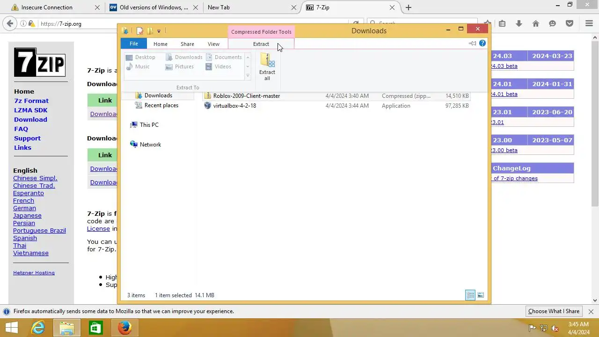Screen dimensions: 599x337
Task: Open Firefox bookmarks list icon
Action: click(x=502, y=23)
